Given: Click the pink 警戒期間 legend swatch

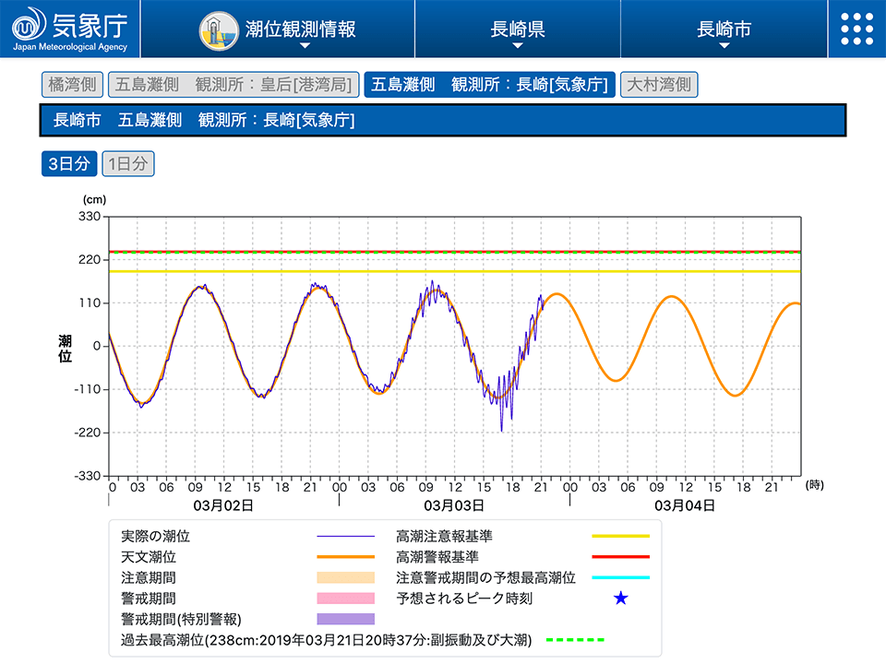Looking at the screenshot, I should (x=345, y=599).
